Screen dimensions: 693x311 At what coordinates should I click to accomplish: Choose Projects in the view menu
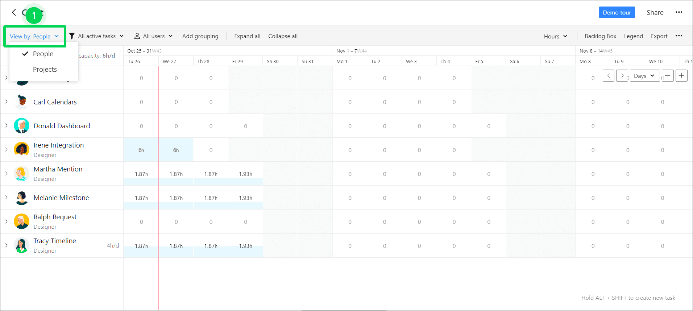[45, 70]
